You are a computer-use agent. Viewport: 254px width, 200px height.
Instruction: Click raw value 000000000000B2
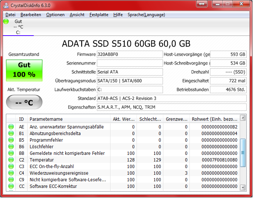pos(219,127)
